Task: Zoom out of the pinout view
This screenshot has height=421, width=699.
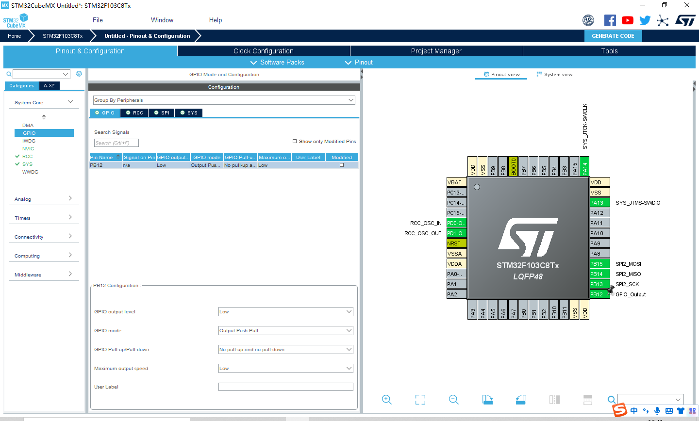Action: [x=453, y=399]
